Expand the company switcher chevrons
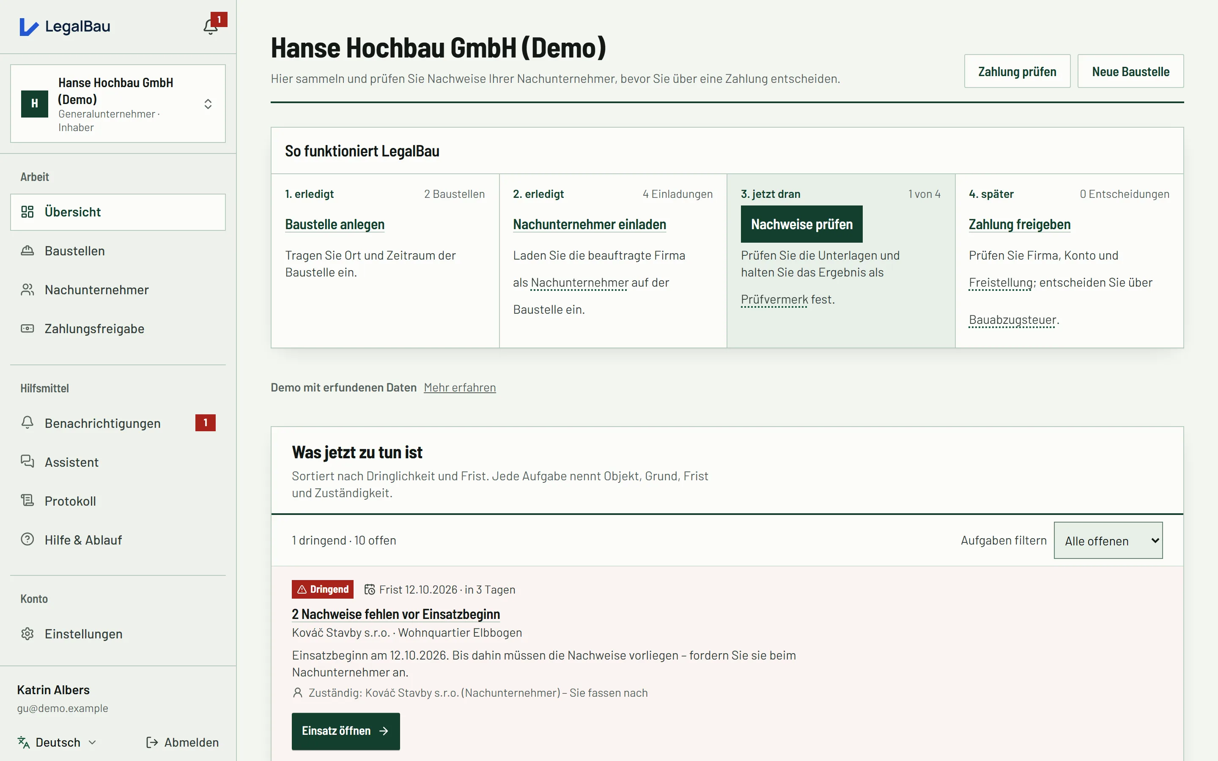 click(208, 104)
